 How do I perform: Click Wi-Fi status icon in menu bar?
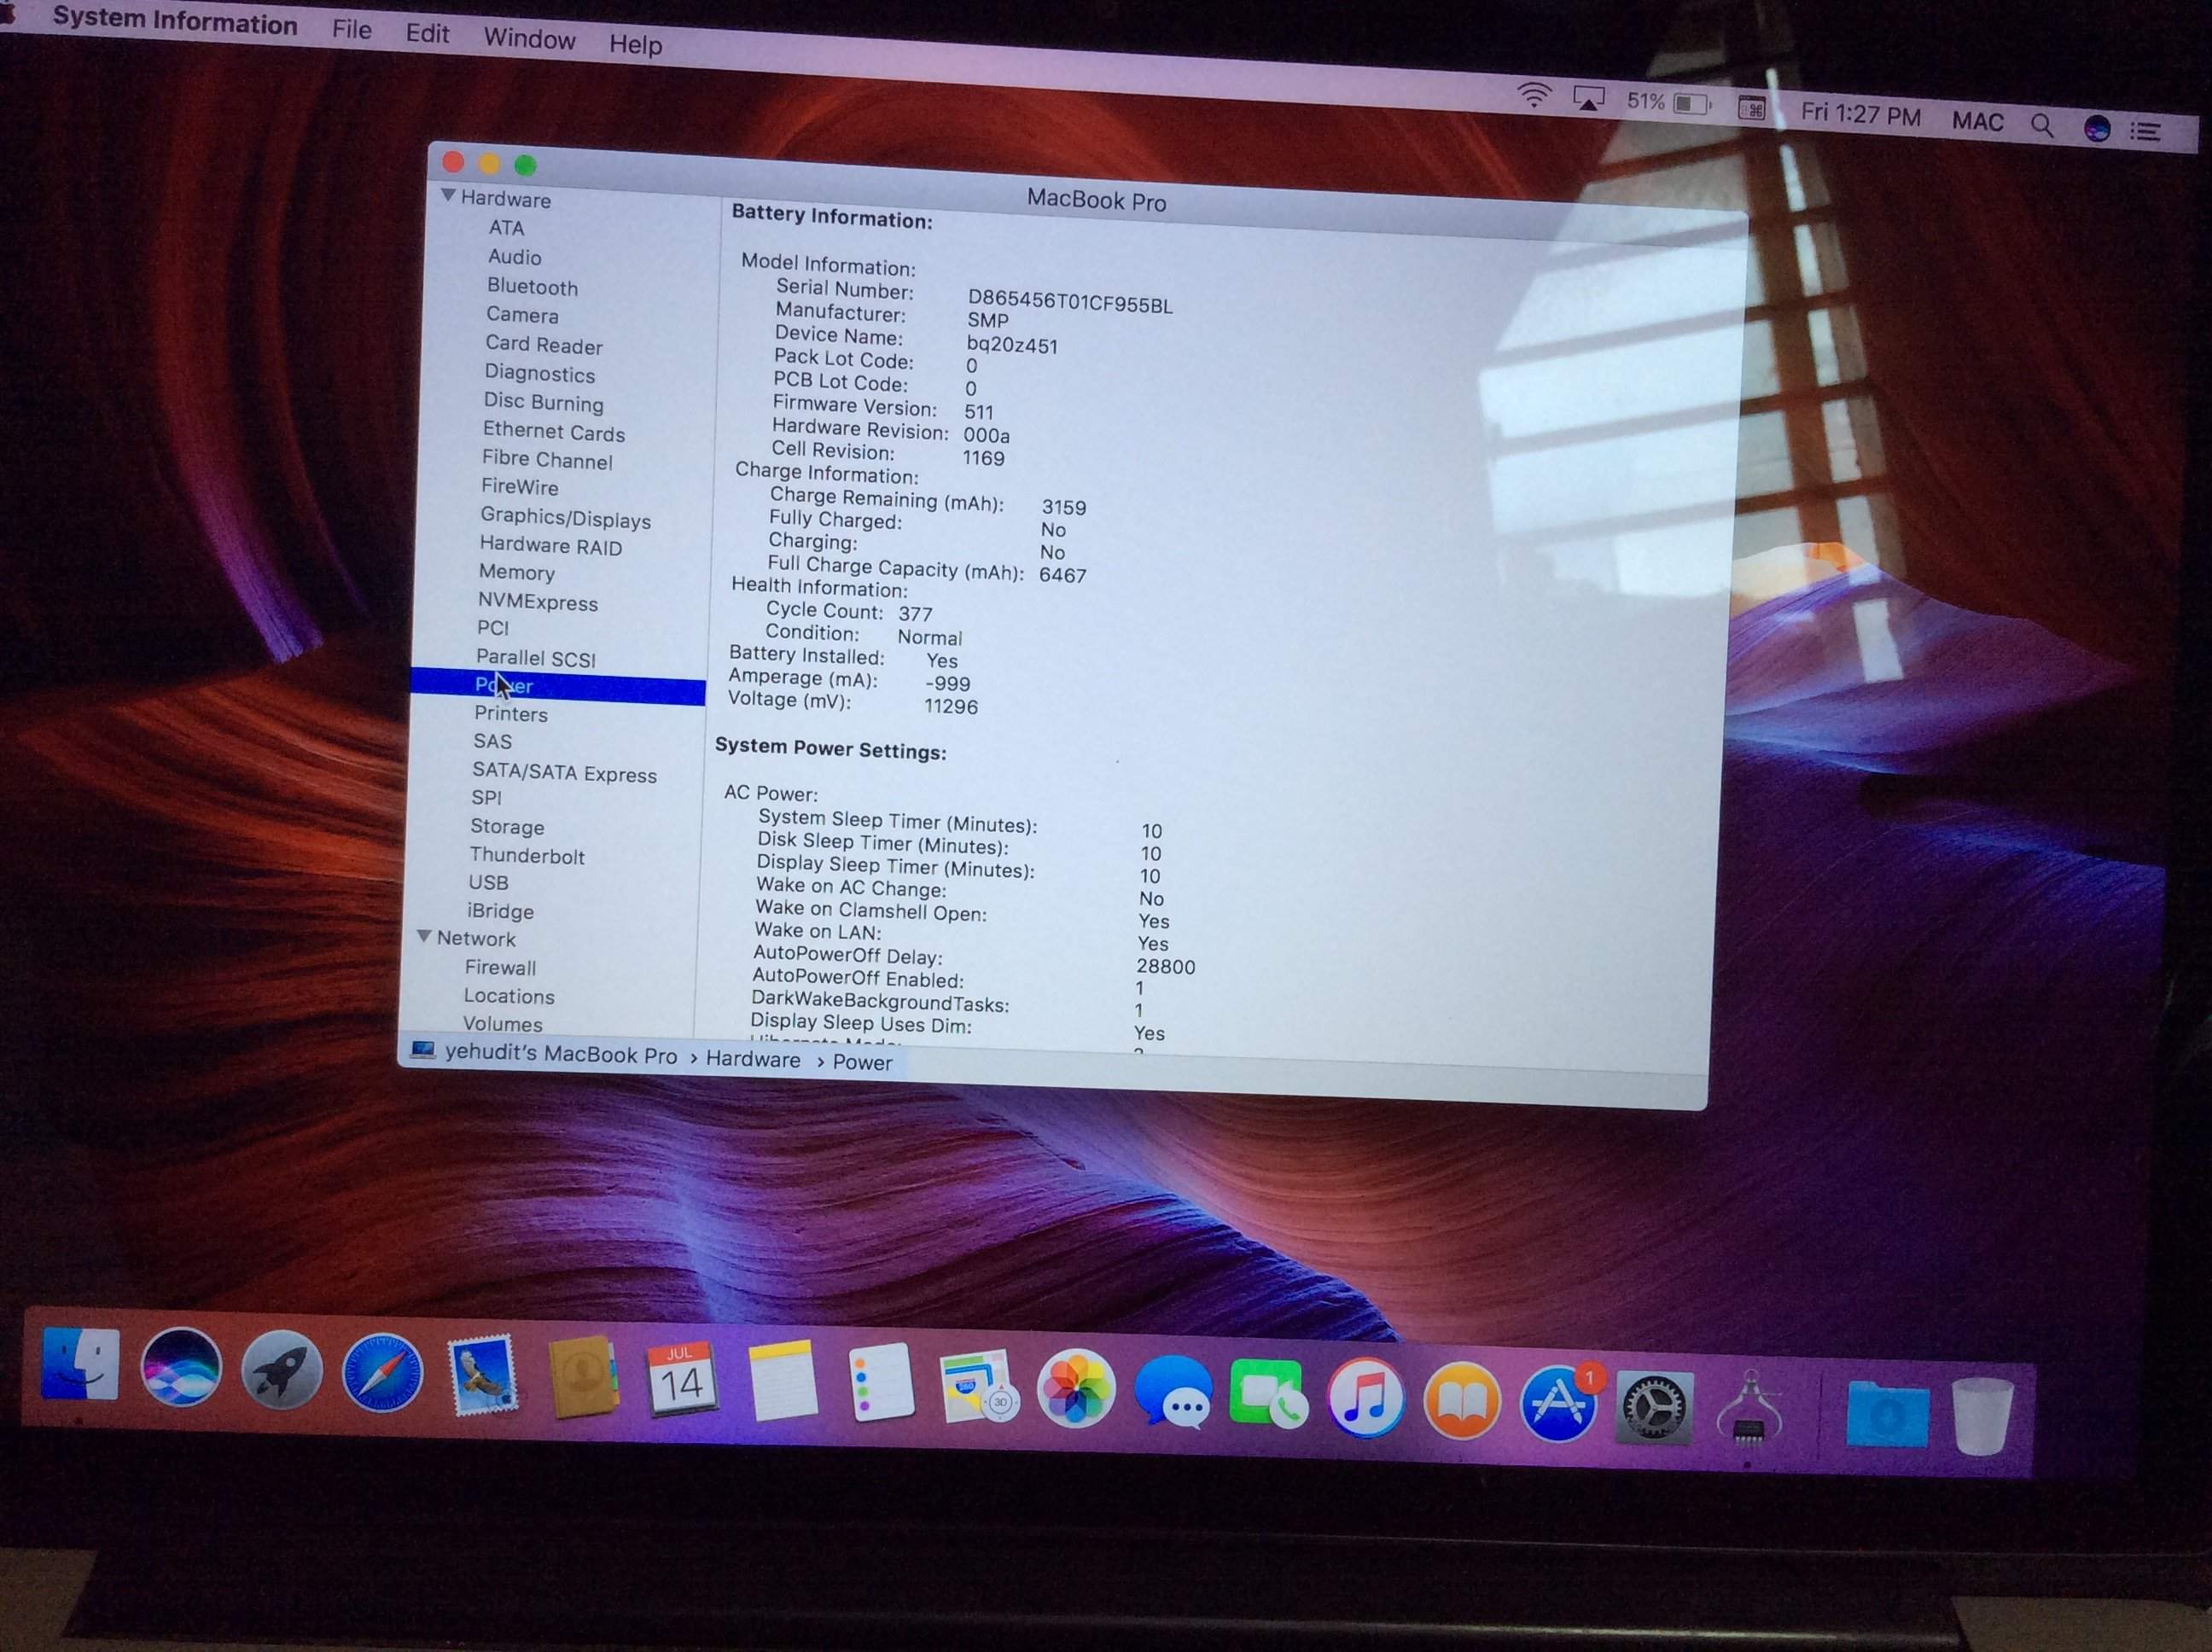coord(1534,96)
